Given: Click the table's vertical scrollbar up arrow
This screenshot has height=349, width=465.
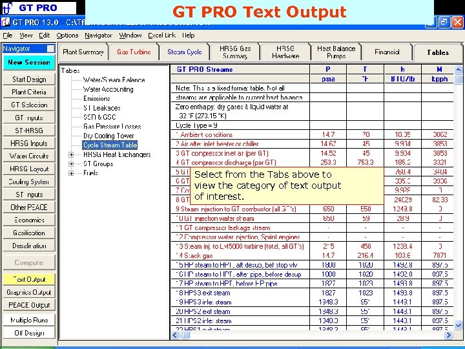Looking at the screenshot, I should click(458, 70).
